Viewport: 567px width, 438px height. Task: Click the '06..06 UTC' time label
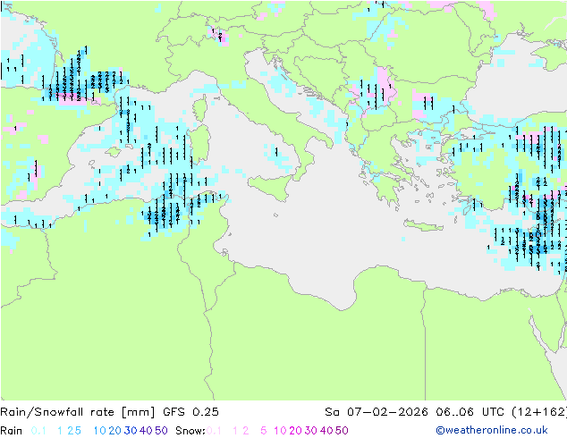click(474, 412)
